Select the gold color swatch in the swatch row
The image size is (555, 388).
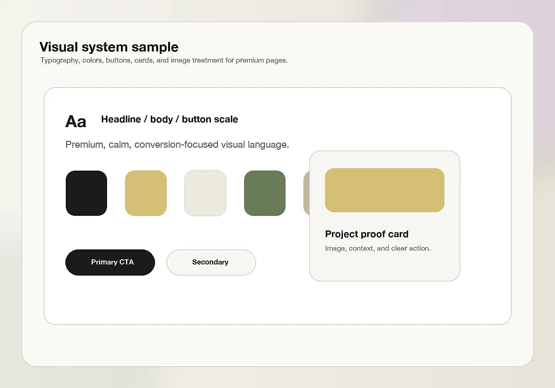click(x=146, y=193)
